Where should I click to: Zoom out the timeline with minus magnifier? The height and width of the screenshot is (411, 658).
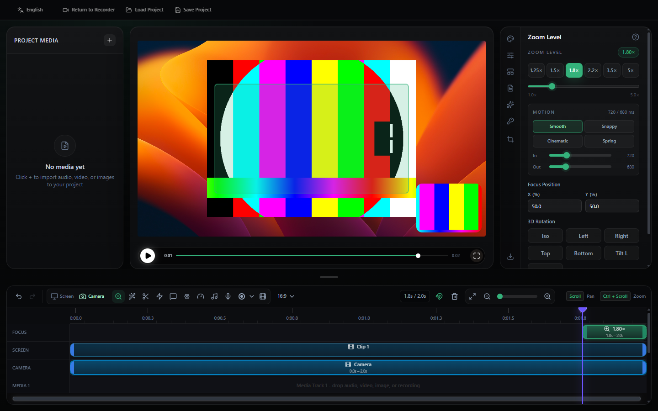[487, 296]
